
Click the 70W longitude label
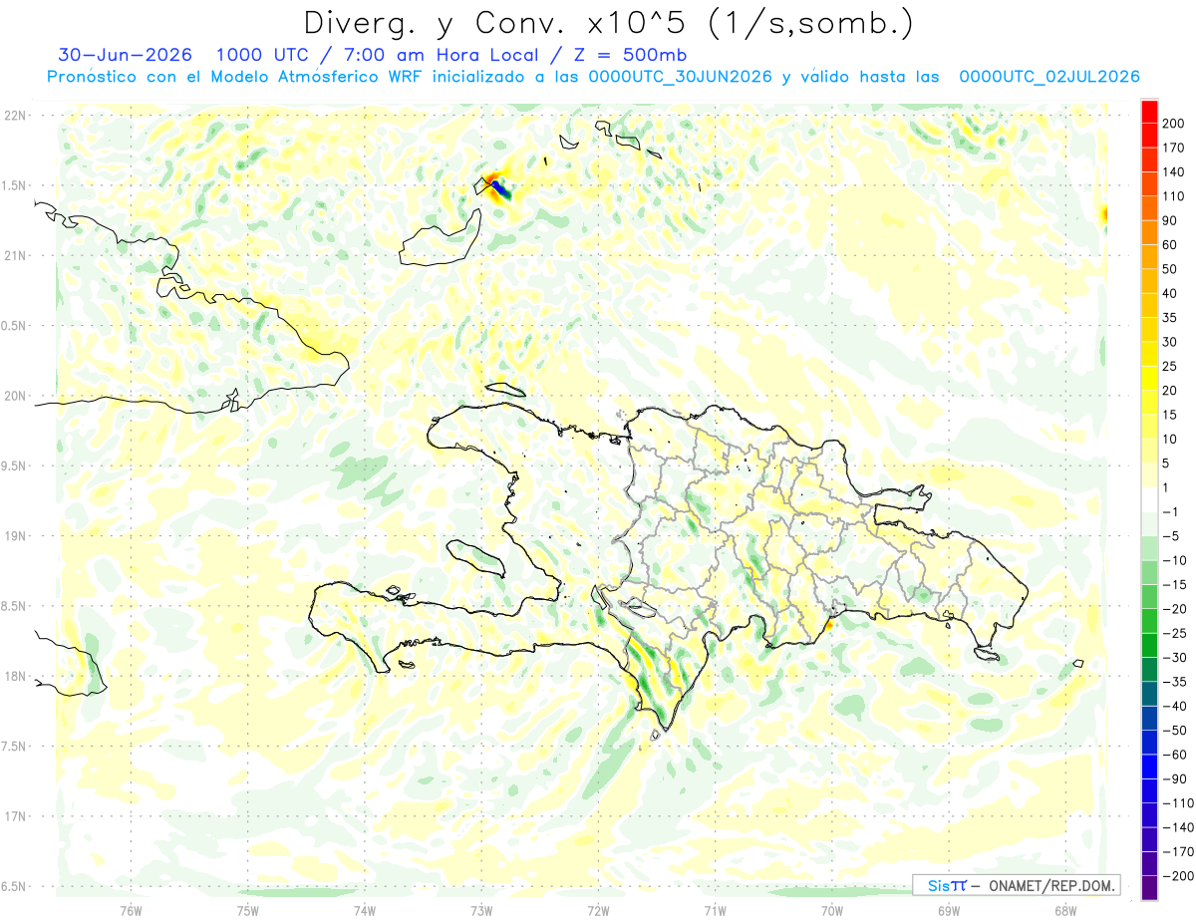(832, 910)
